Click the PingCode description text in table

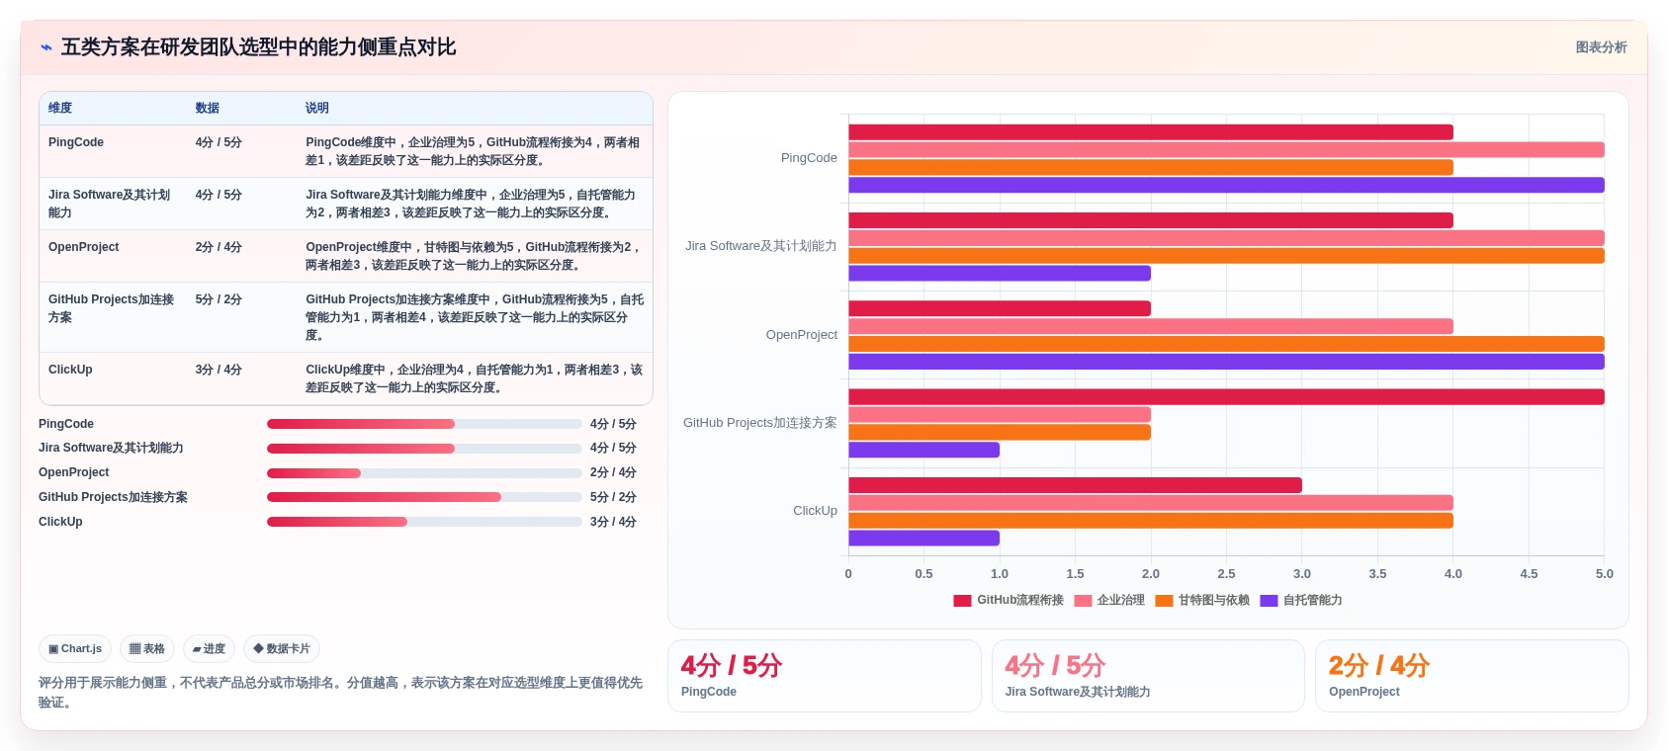click(473, 151)
